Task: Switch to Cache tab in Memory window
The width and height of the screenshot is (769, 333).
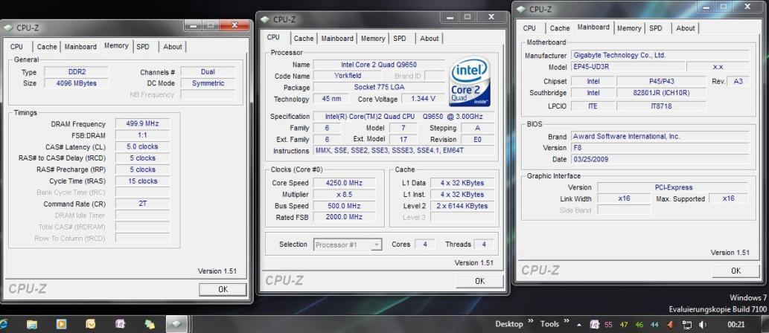Action: [47, 47]
